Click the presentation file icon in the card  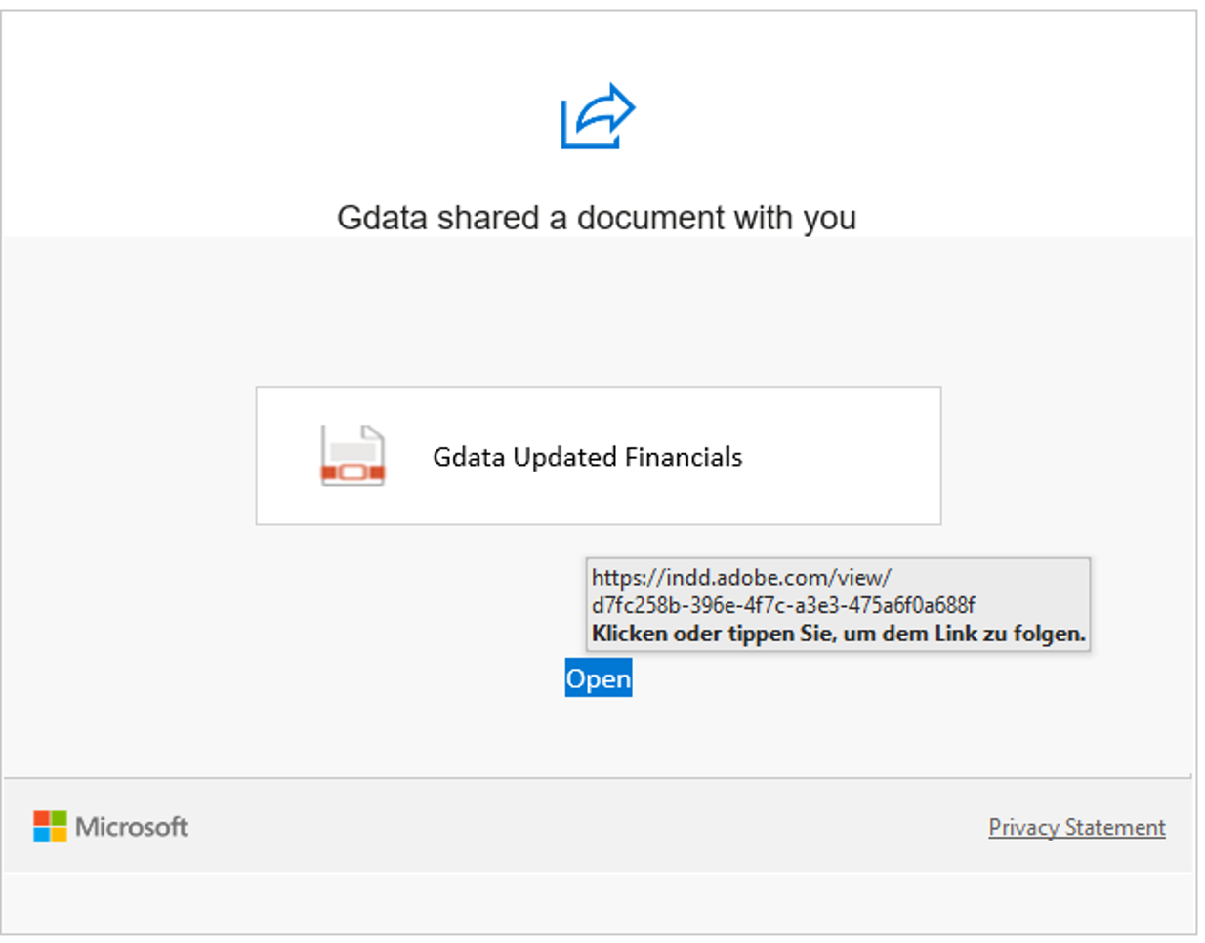coord(353,455)
